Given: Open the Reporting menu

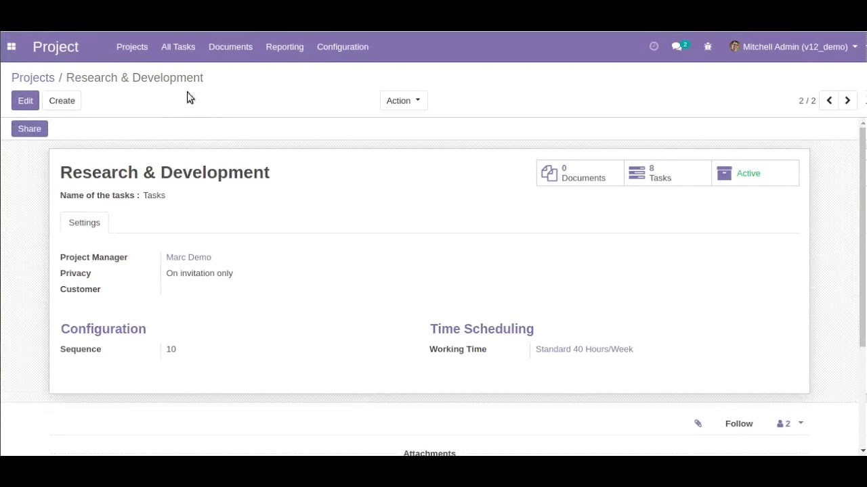Looking at the screenshot, I should (284, 47).
